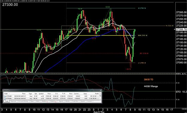Sort orders by the Time column header
Image resolution: width=187 pixels, height=113 pixels.
(x=24, y=94)
